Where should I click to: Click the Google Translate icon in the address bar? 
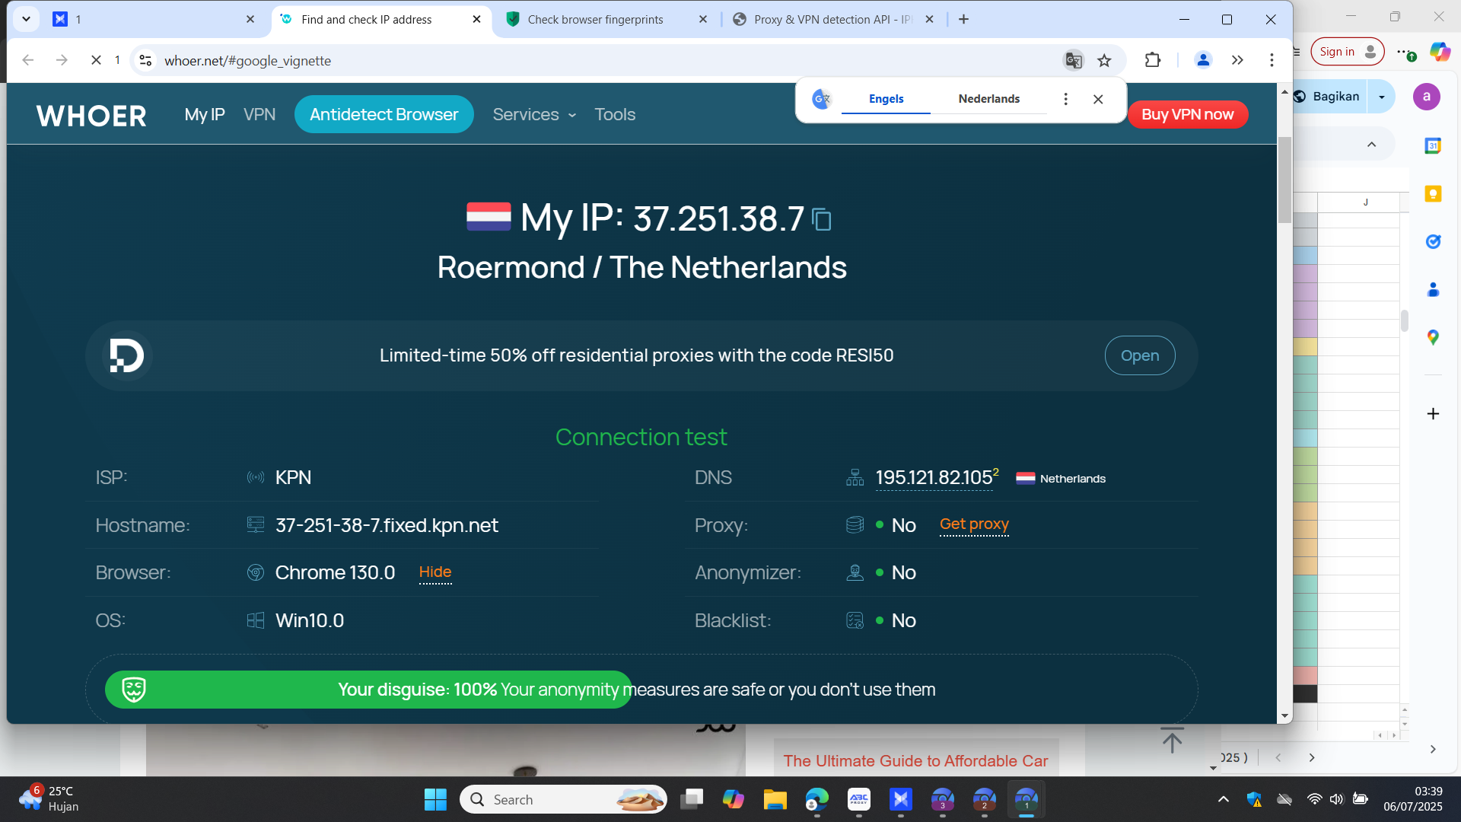click(x=1074, y=60)
